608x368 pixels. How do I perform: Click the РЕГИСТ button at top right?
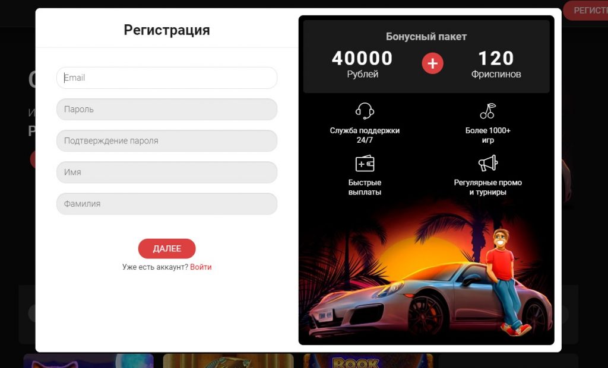[585, 11]
